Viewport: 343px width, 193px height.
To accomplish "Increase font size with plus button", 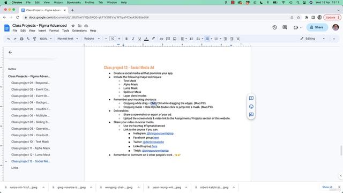I will [x=119, y=39].
